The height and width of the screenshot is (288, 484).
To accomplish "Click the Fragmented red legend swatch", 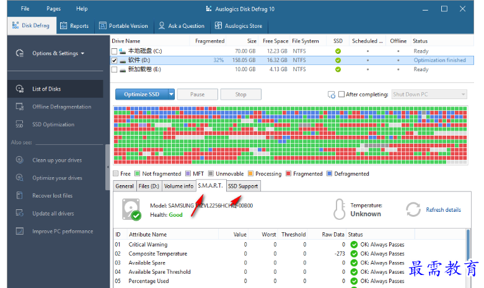I will (x=289, y=173).
